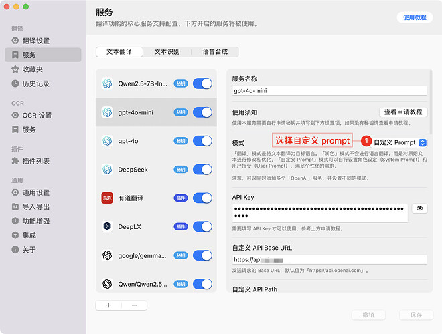Click the 有道翻译 red icon
442x334 pixels.
click(107, 198)
